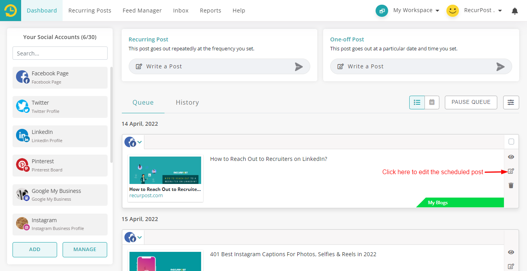Image resolution: width=527 pixels, height=271 pixels.
Task: Write a Post in One-off Post box
Action: [x=421, y=66]
